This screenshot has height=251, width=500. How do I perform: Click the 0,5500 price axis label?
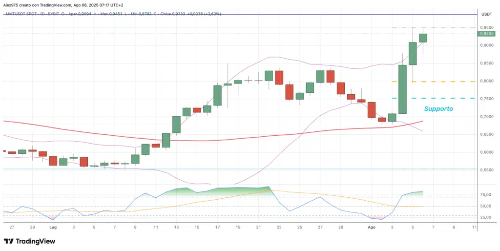486,170
